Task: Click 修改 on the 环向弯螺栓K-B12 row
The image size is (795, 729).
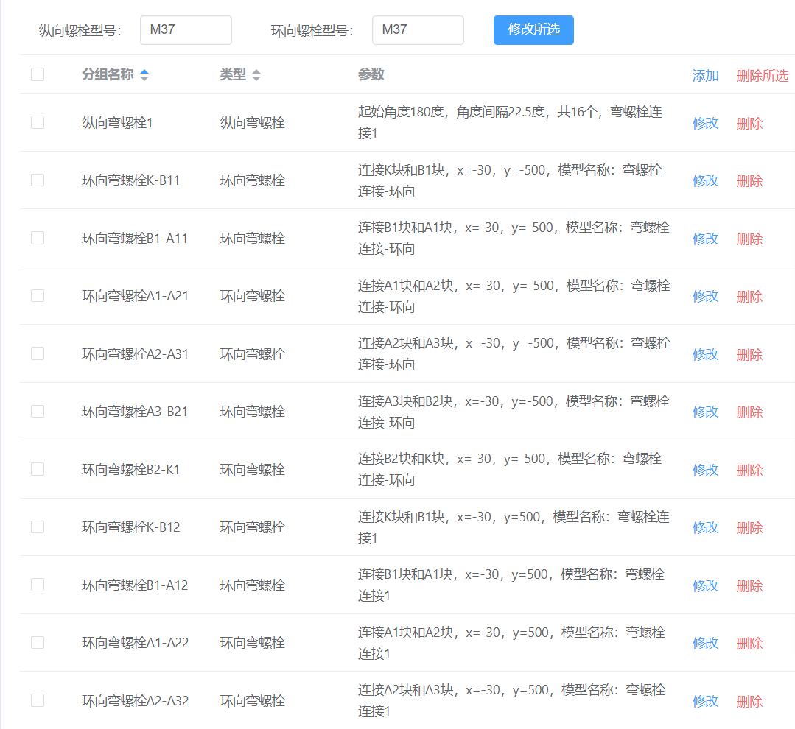Action: pyautogui.click(x=705, y=527)
